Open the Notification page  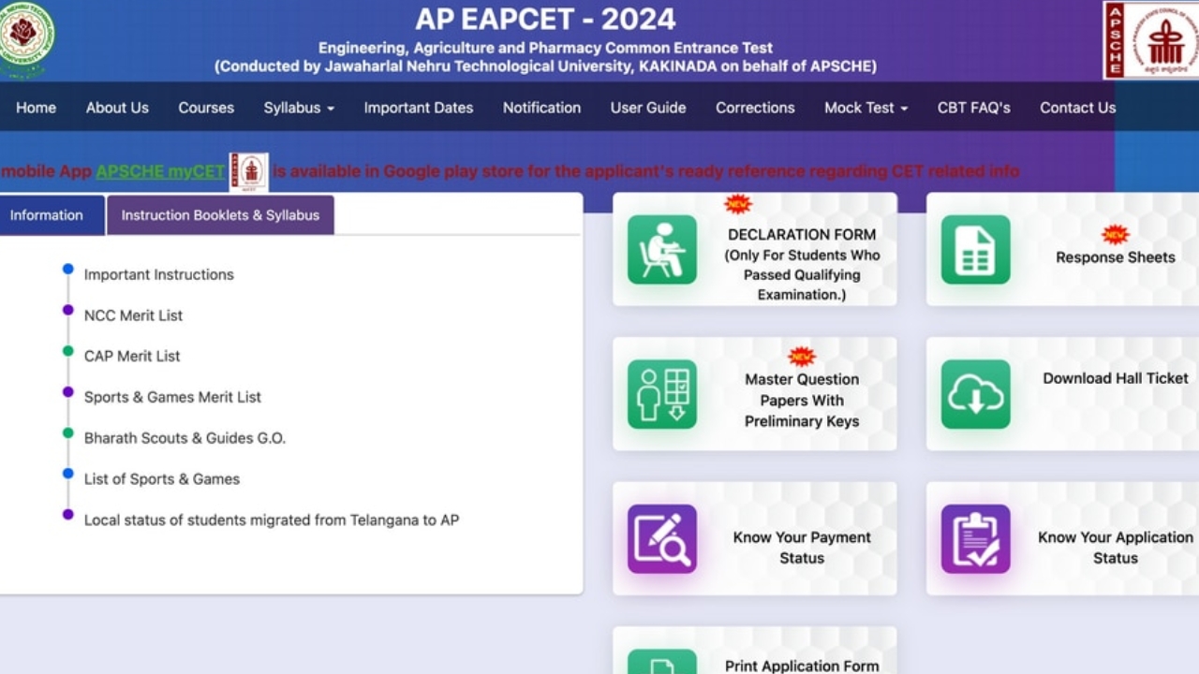[x=541, y=108]
